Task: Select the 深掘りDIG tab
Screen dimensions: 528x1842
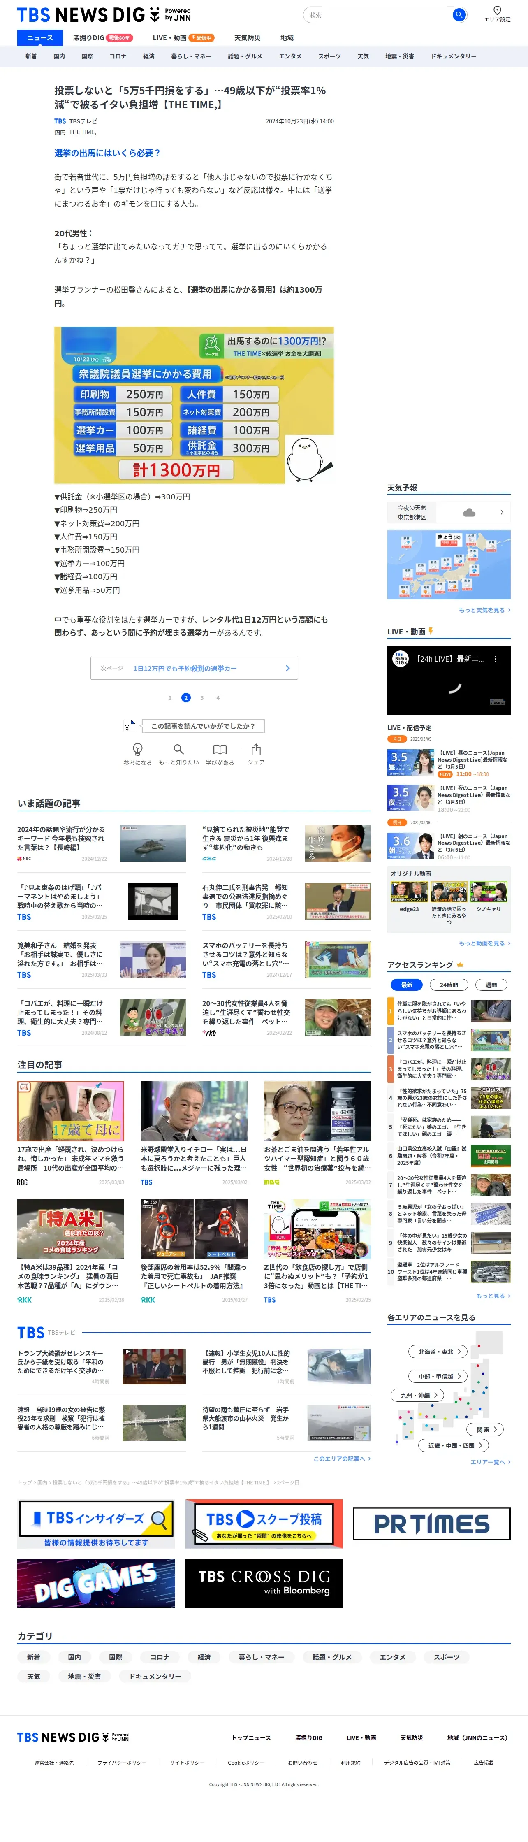Action: click(x=103, y=38)
